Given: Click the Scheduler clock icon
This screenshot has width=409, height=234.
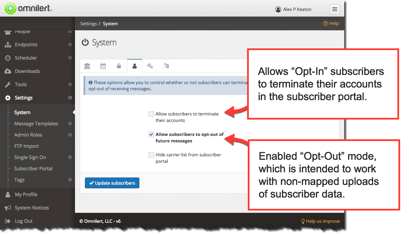Looking at the screenshot, I should click(x=8, y=58).
